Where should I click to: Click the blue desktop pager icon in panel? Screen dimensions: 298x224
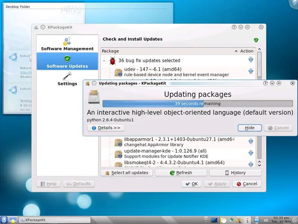(214, 220)
